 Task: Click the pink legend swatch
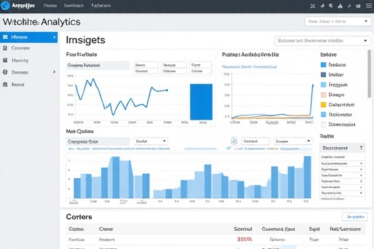coord(323,95)
